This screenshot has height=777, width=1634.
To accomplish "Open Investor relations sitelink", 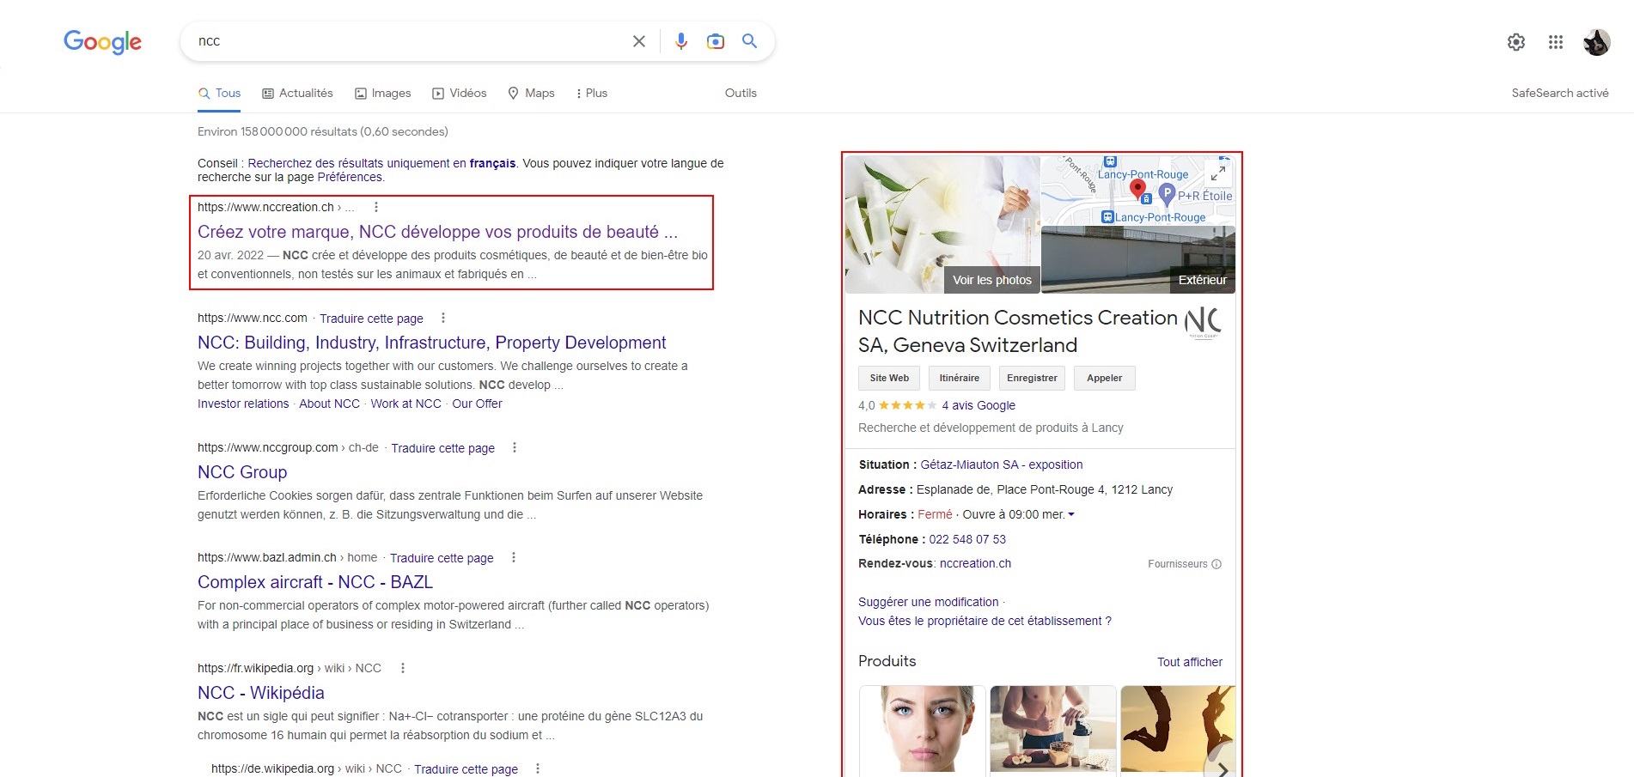I will 243,404.
